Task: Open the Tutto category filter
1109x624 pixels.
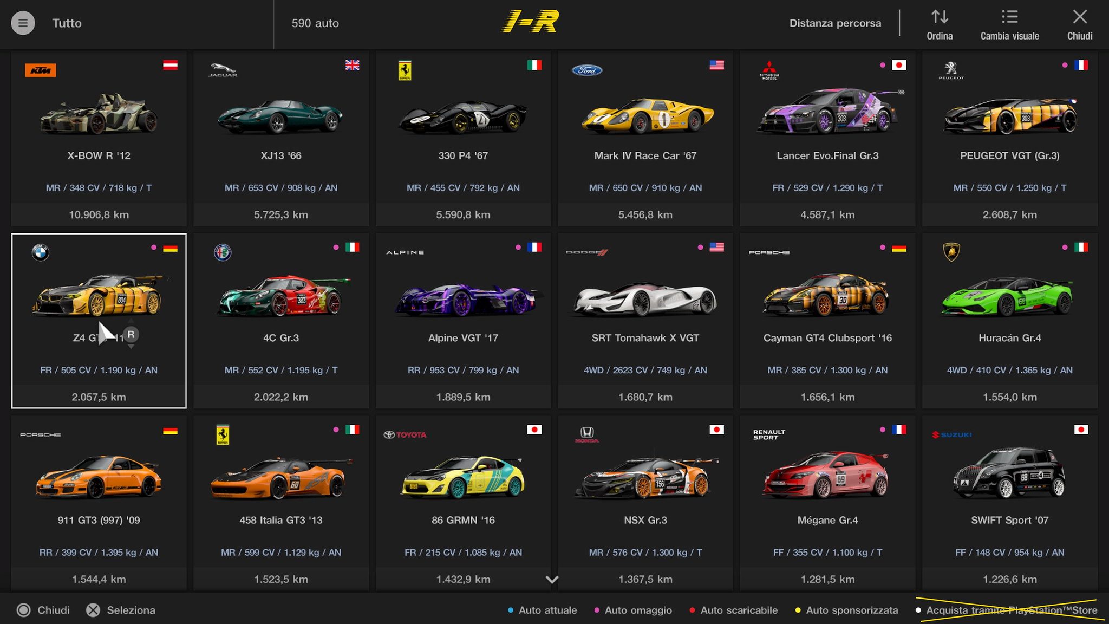Action: click(67, 23)
